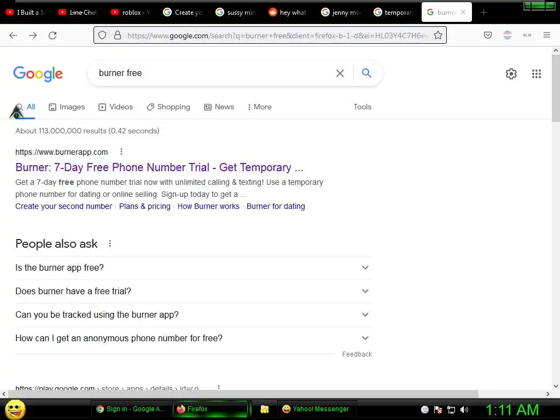Click the speaker volume tray icon
Viewport: 560px width, 420px height.
pyautogui.click(x=464, y=410)
